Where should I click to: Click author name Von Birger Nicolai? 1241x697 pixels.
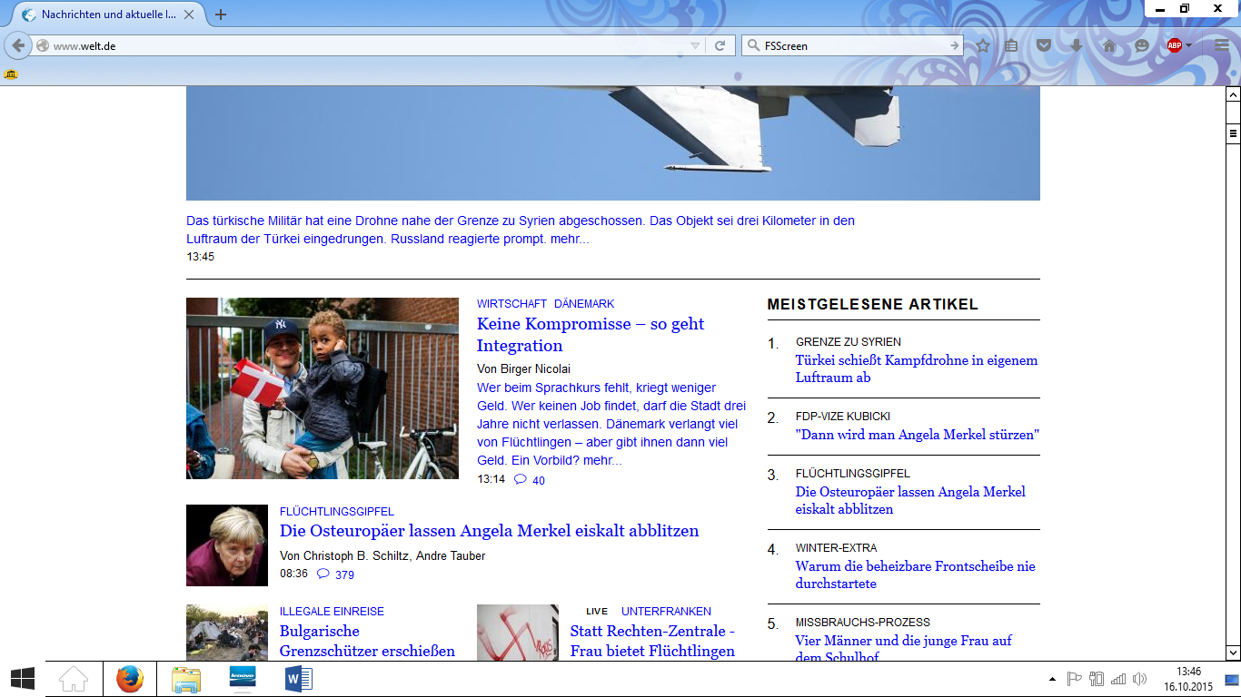pyautogui.click(x=523, y=368)
